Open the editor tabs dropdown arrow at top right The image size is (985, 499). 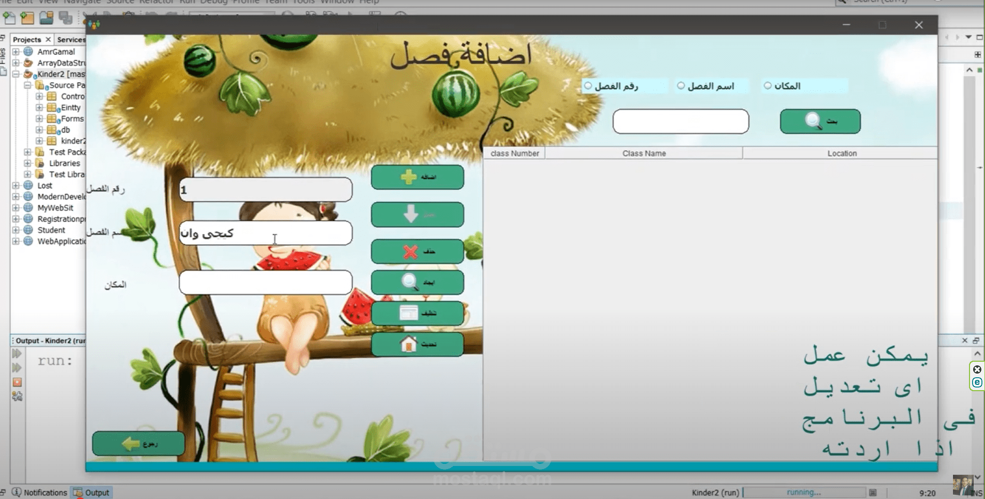point(968,37)
